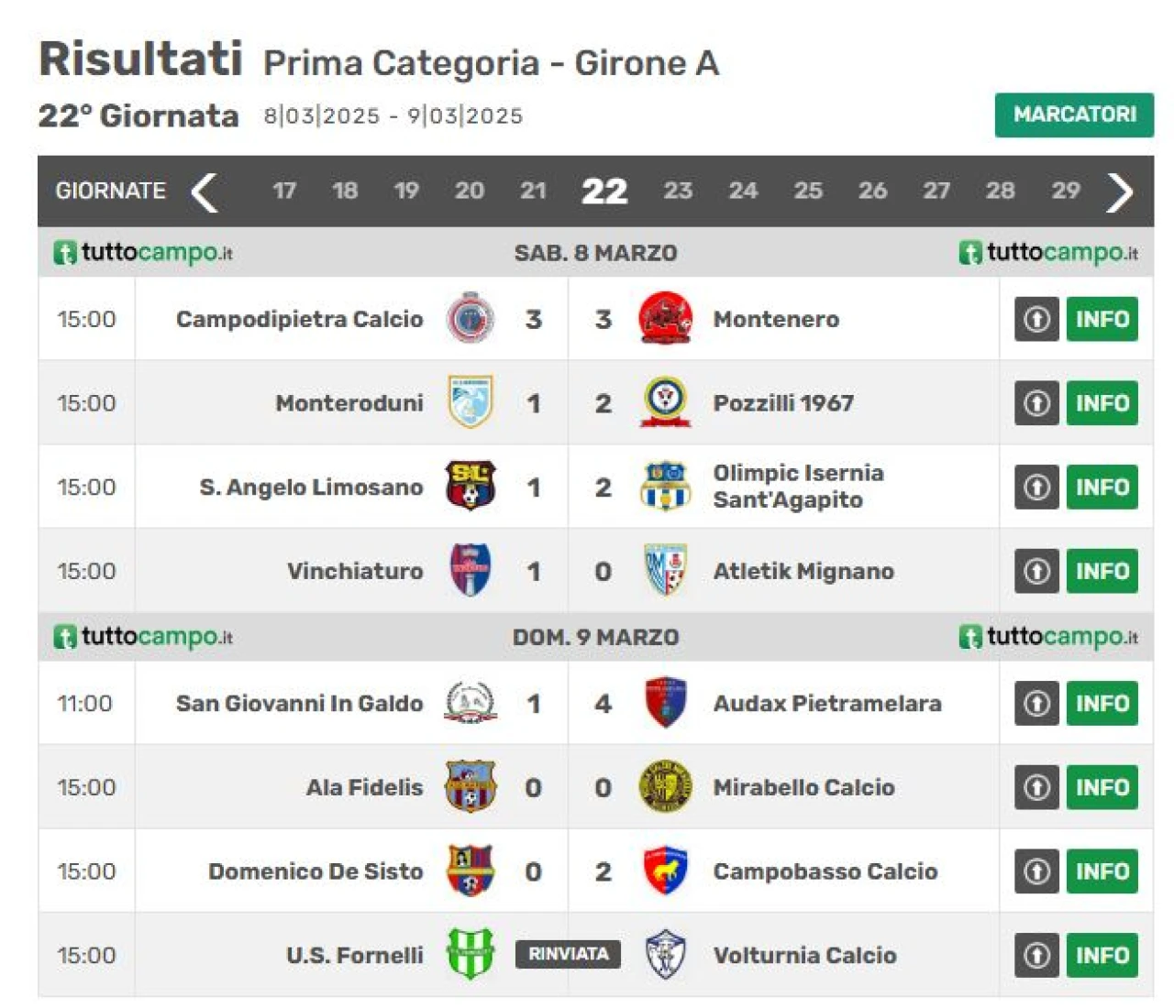Switch to giornata 17
The width and height of the screenshot is (1174, 1008).
(284, 191)
